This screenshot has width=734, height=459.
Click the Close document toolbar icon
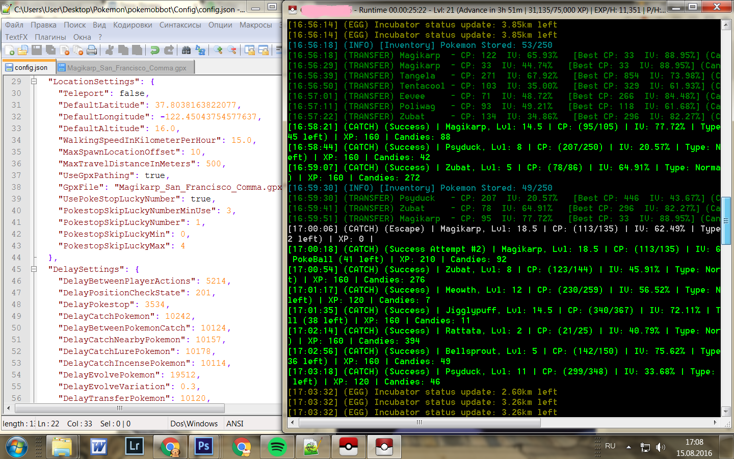pyautogui.click(x=64, y=50)
